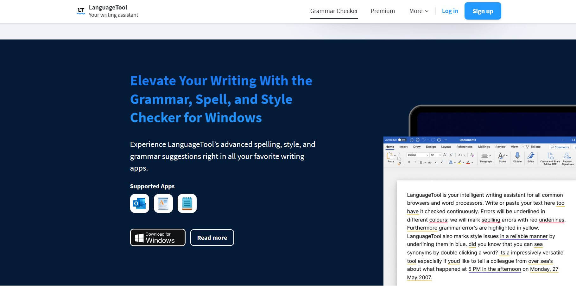Click Download for Windows button
The width and height of the screenshot is (576, 296).
tap(158, 237)
